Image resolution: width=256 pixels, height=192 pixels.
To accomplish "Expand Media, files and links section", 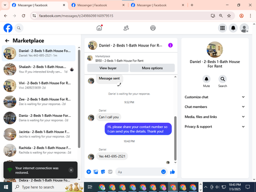I will 215,117.
